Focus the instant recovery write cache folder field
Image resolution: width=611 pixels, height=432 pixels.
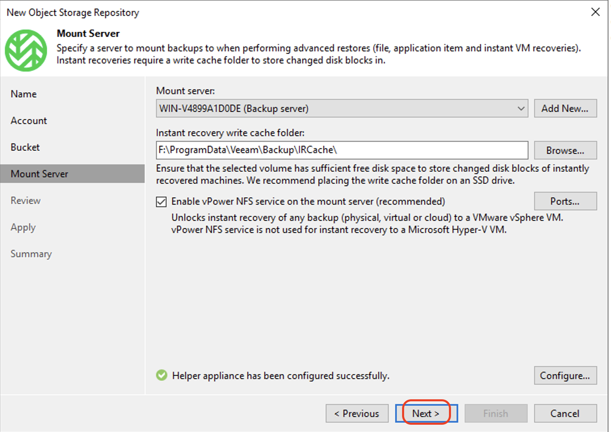coord(342,150)
